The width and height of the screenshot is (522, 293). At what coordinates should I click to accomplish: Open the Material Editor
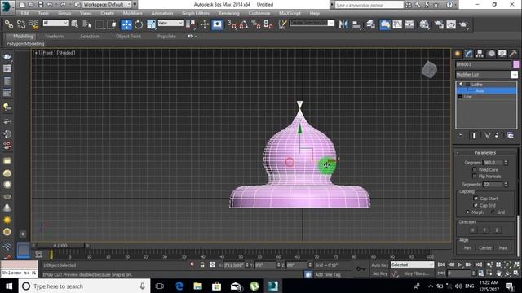424,24
